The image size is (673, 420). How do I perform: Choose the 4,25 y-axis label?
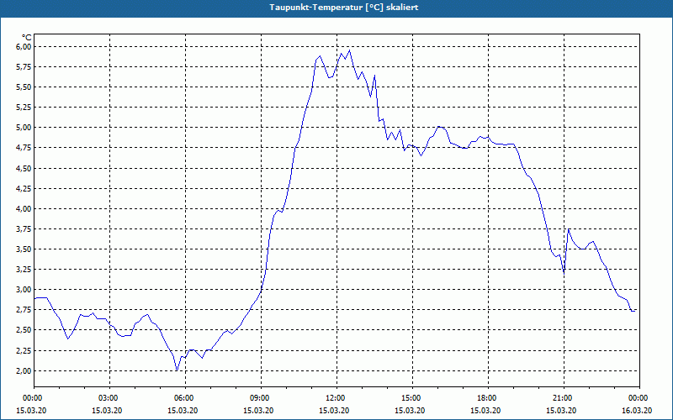[24, 188]
